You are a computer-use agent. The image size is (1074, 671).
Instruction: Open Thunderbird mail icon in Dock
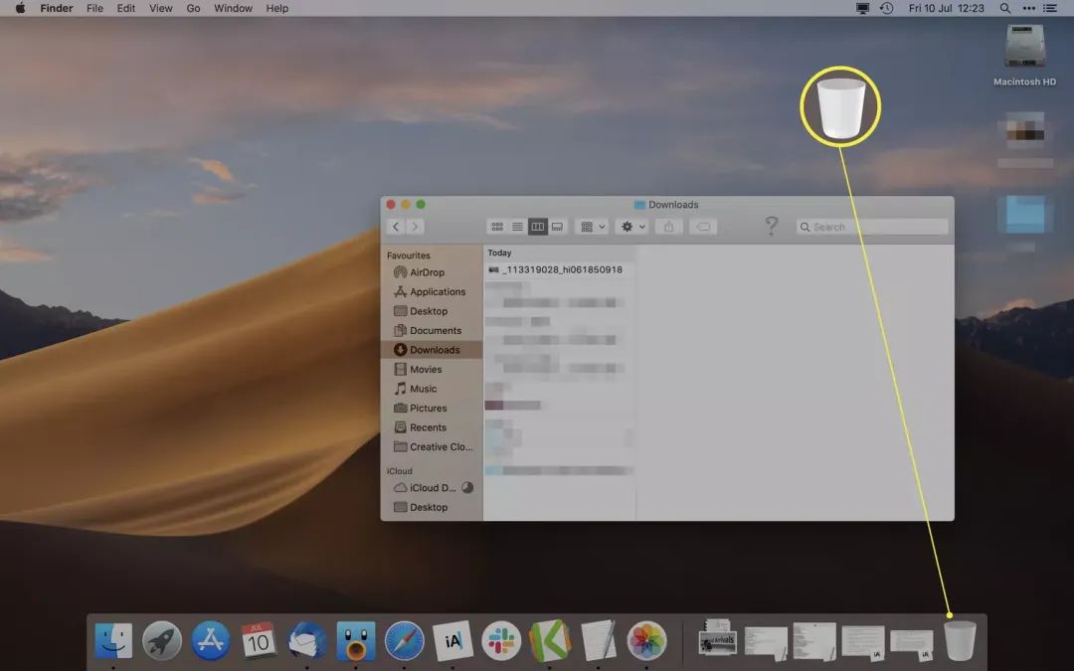[307, 641]
